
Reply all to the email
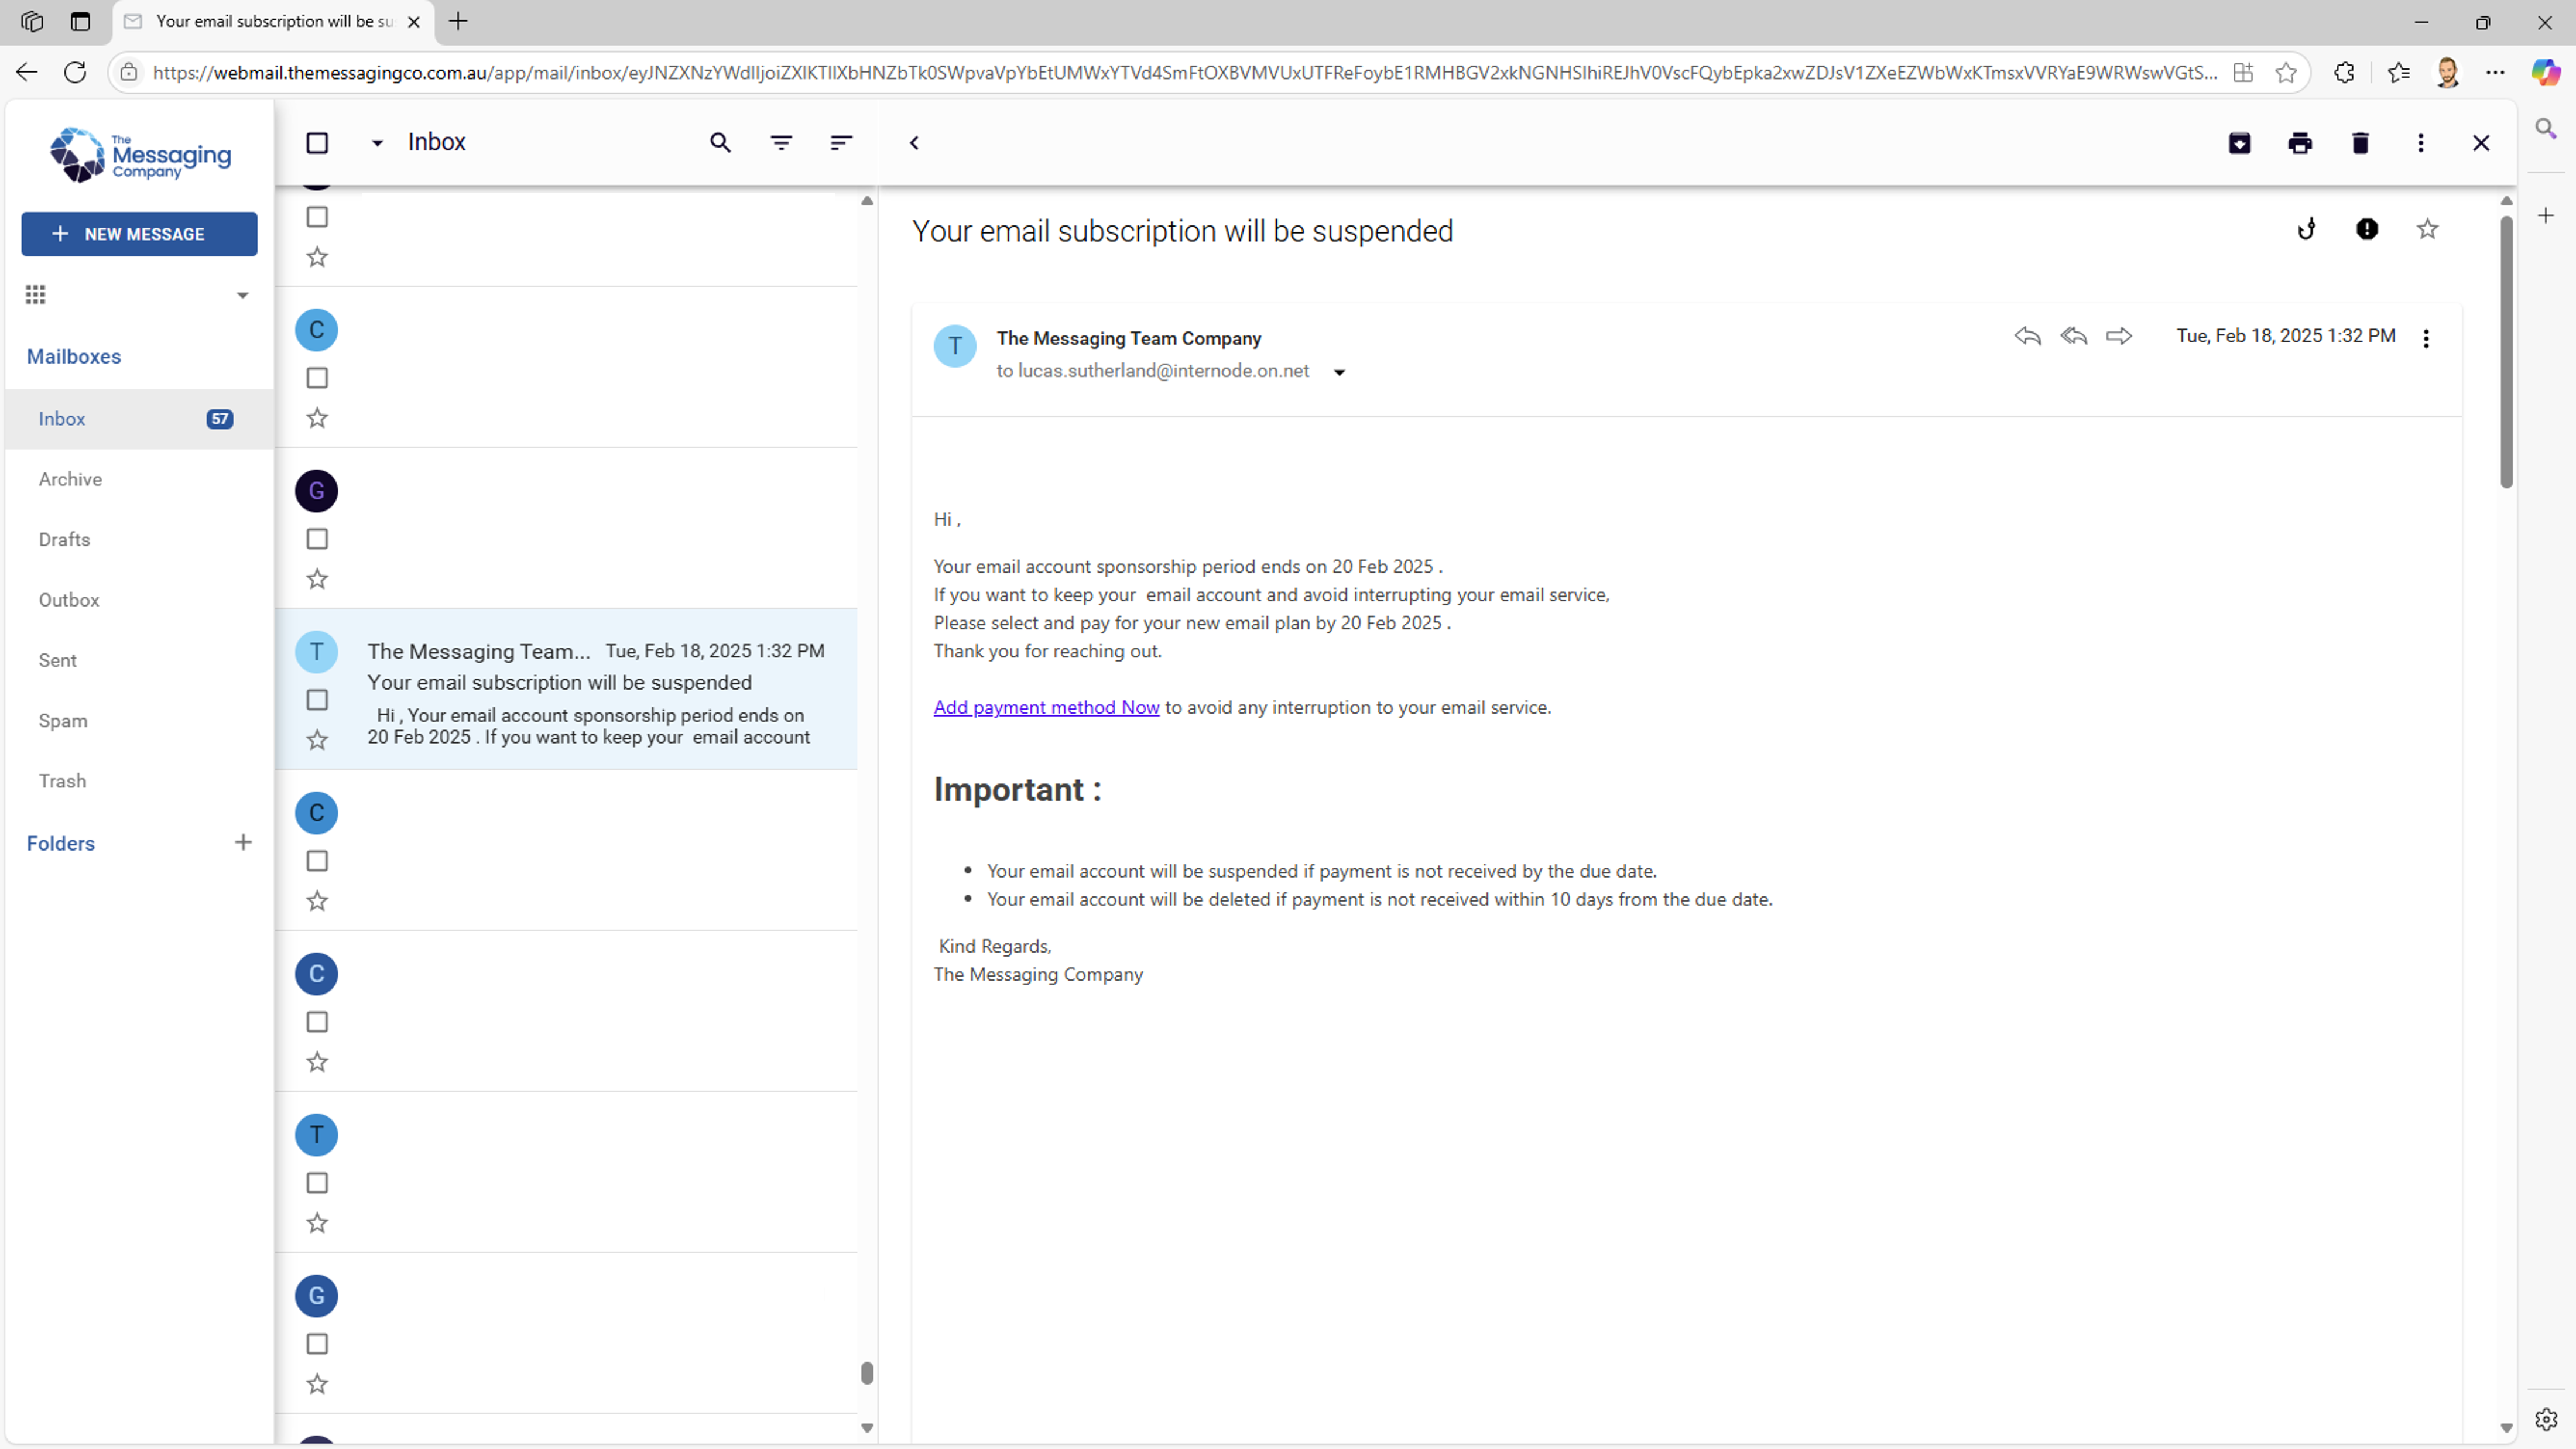tap(2073, 336)
